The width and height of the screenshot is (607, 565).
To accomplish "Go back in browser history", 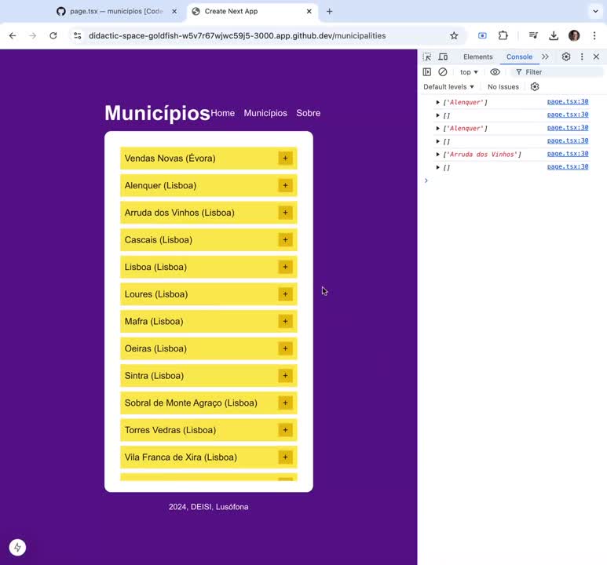I will pos(13,35).
